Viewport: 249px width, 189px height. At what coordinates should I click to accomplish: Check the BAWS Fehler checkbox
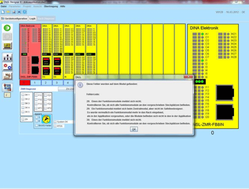[37, 125]
